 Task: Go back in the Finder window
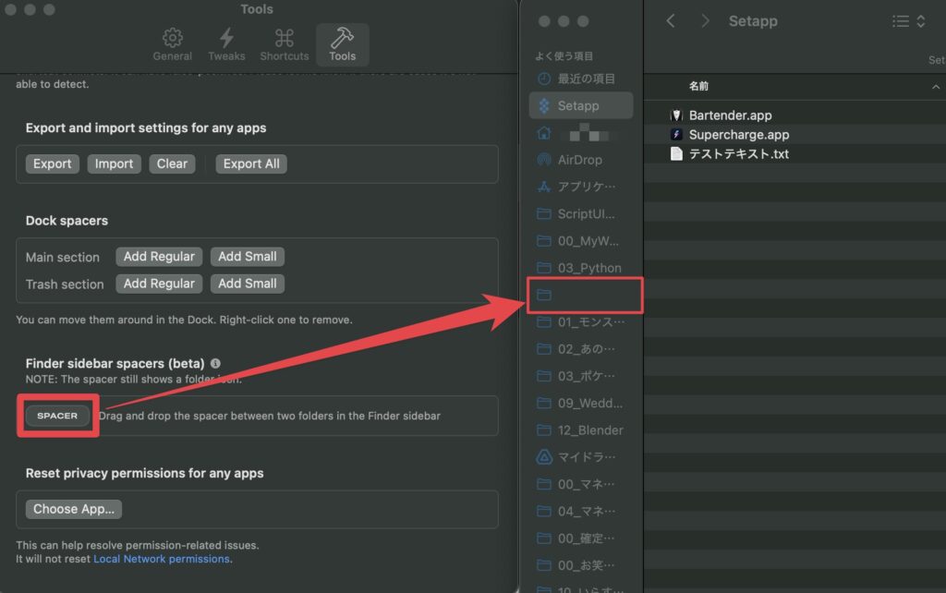tap(671, 21)
